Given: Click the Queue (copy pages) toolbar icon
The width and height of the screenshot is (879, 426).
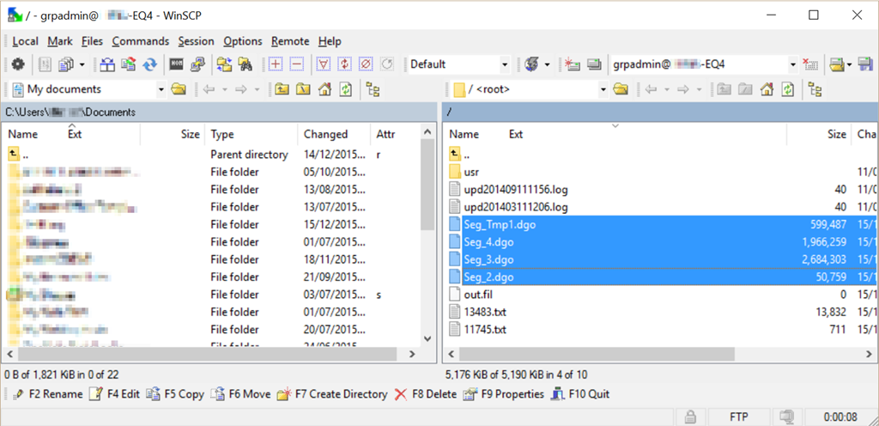Looking at the screenshot, I should pyautogui.click(x=66, y=64).
